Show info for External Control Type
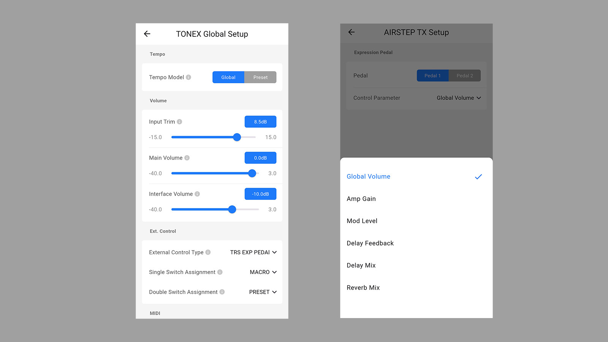 (x=208, y=252)
